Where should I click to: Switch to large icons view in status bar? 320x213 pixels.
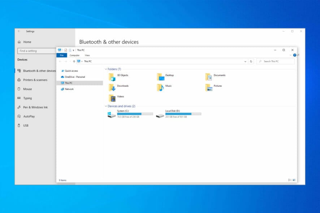(x=294, y=180)
